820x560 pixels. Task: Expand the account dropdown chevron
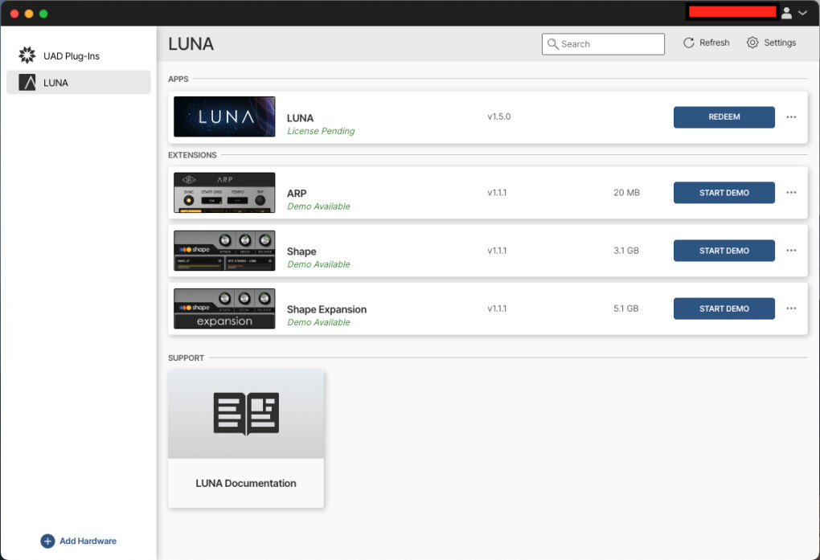(x=803, y=13)
